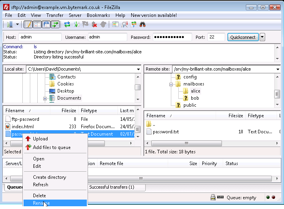284x209 pixels.
Task: Open the Quickconnect history dropdown
Action: click(262, 37)
